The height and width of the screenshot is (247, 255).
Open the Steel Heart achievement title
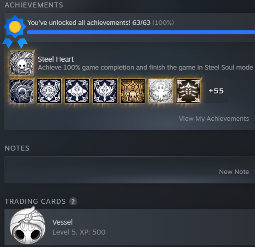click(x=56, y=59)
